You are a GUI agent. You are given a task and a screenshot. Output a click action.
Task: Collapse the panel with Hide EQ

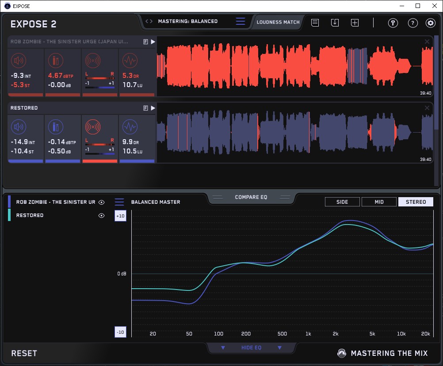[x=251, y=348]
